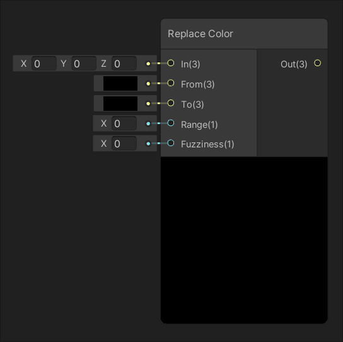
Task: Select the Replace Color node title bar
Action: coord(244,34)
